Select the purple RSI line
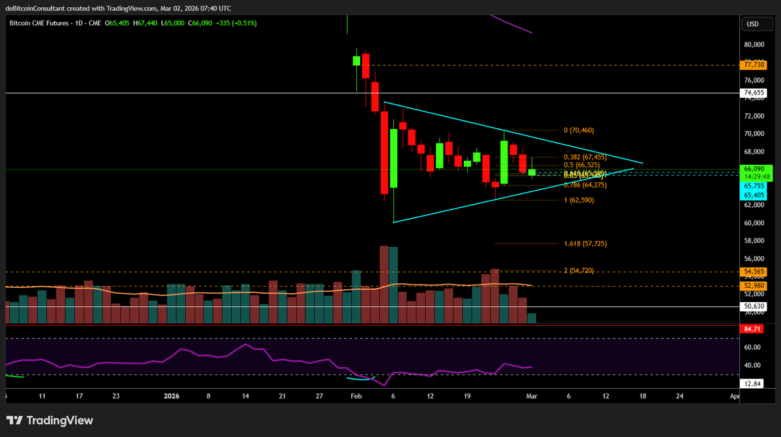The width and height of the screenshot is (781, 437). click(269, 364)
